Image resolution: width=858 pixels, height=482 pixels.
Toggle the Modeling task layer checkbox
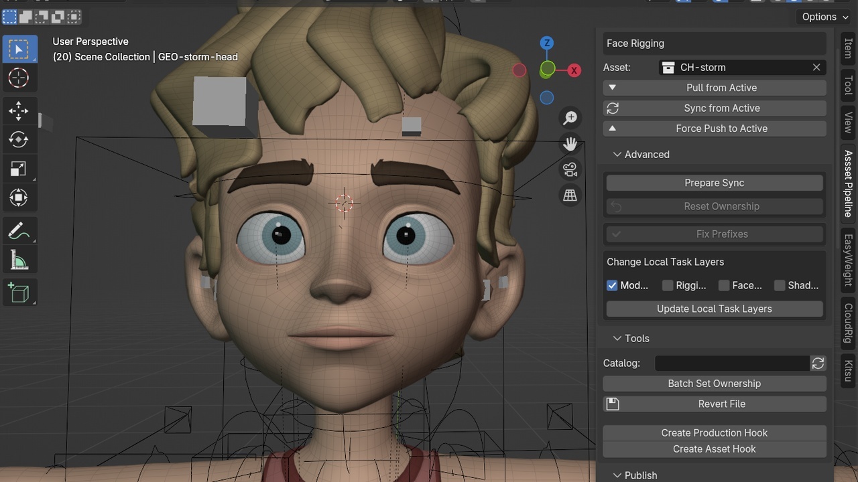click(612, 285)
